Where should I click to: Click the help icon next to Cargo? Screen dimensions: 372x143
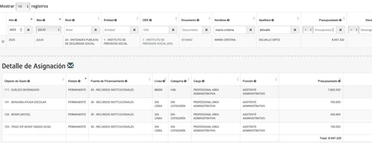coord(203,81)
